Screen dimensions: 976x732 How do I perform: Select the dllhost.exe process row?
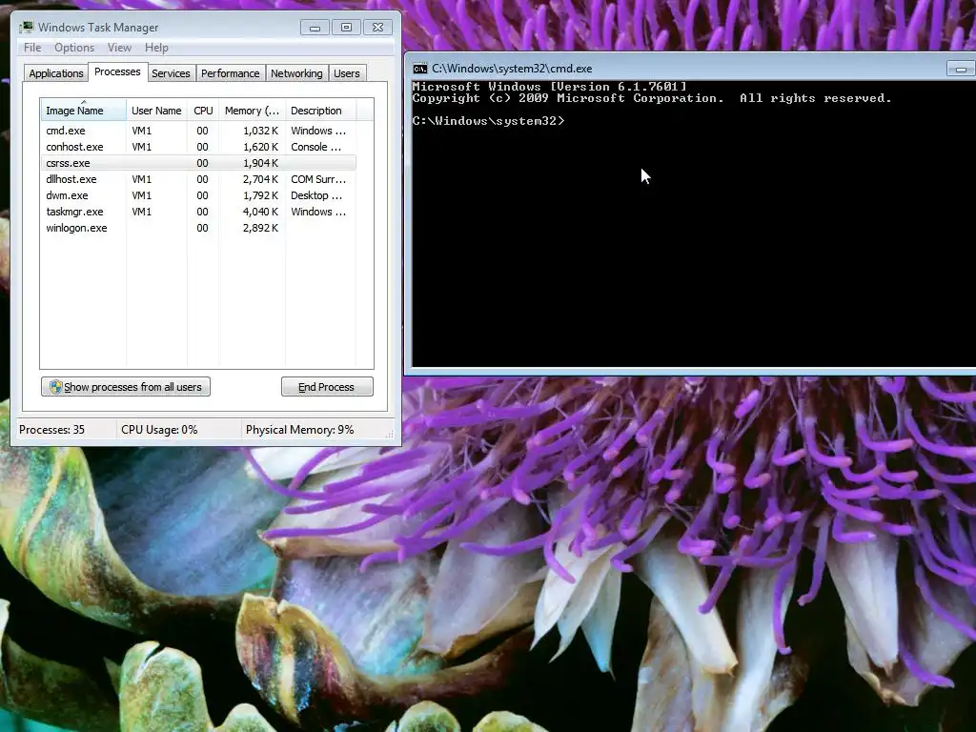(x=198, y=179)
